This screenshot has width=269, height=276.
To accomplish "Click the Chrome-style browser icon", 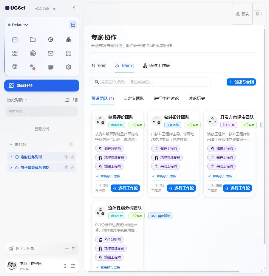I will pyautogui.click(x=15, y=66).
